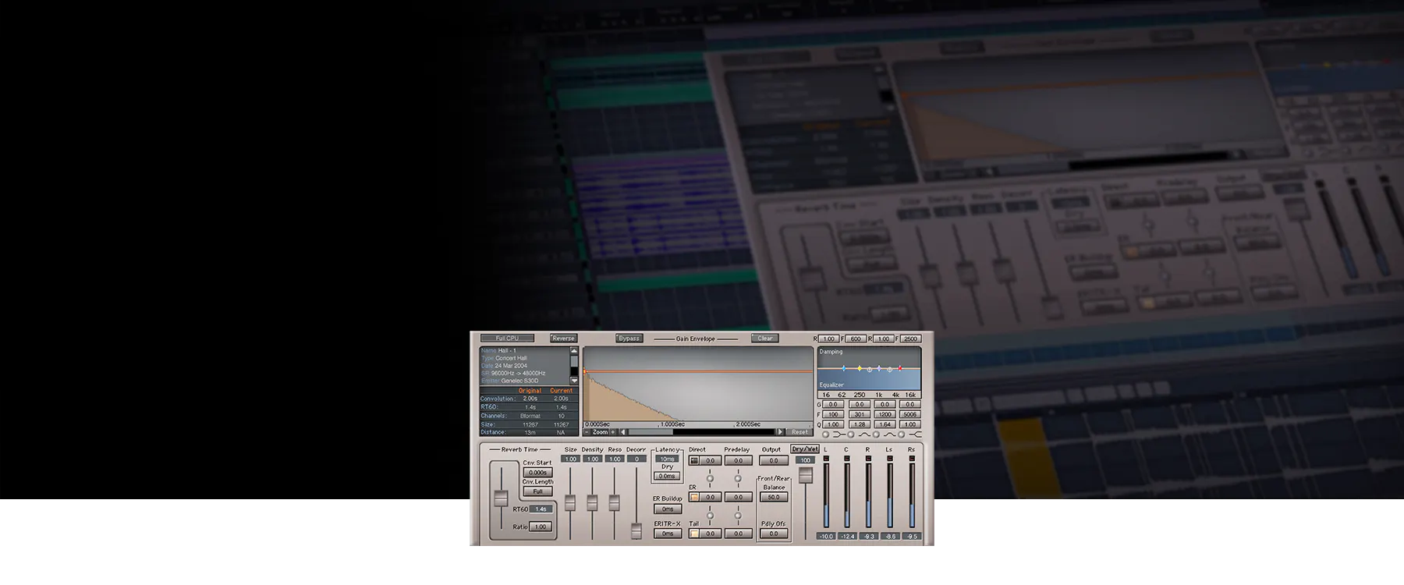Enable the low shelf EQ band radio
Screen dimensions: 1404x585
(826, 434)
